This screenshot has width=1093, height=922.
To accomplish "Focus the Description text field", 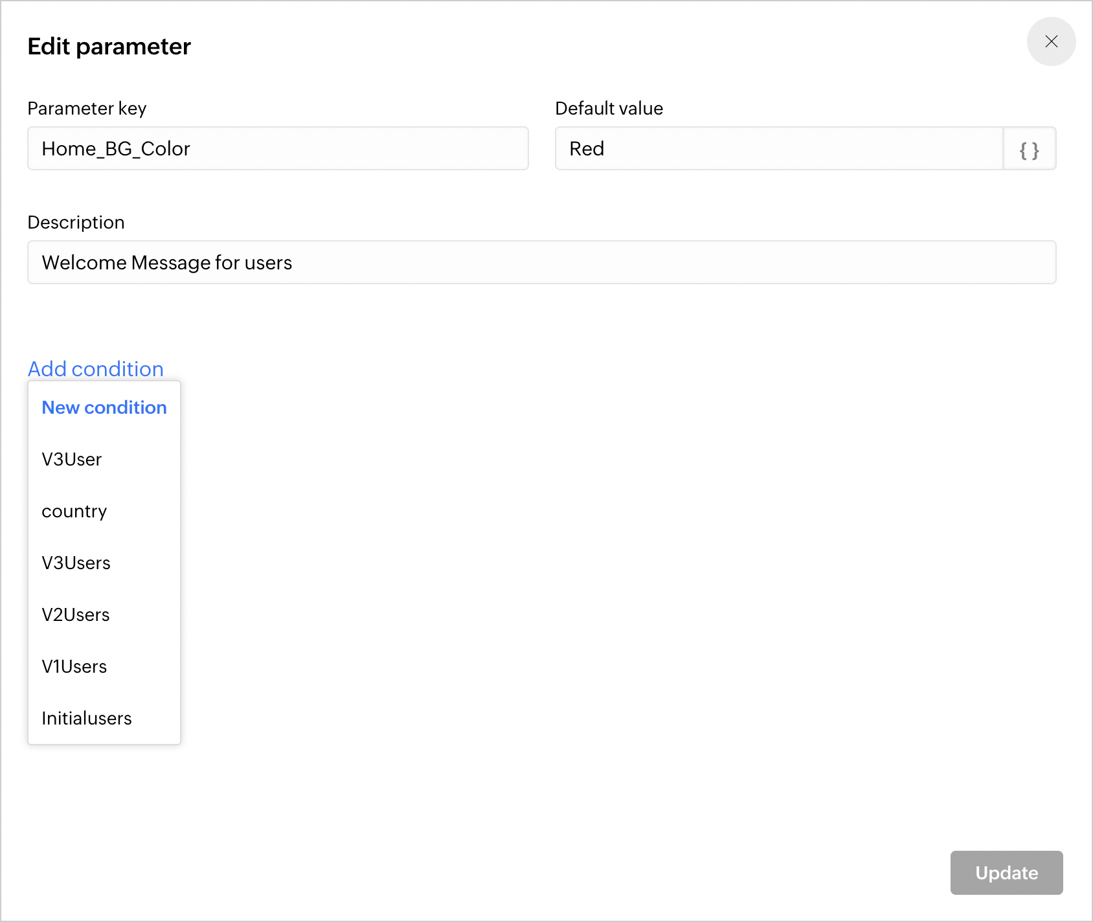I will click(x=541, y=262).
